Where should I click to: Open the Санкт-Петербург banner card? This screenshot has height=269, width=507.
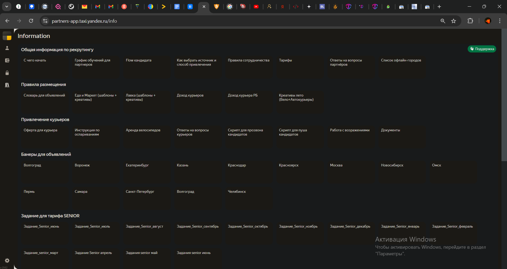(x=147, y=198)
